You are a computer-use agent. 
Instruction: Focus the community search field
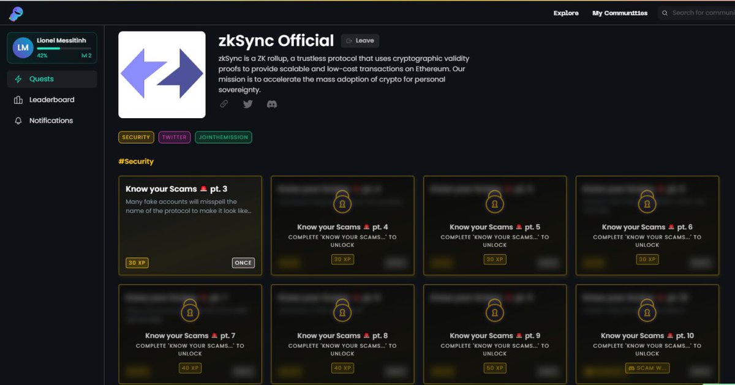click(x=697, y=13)
